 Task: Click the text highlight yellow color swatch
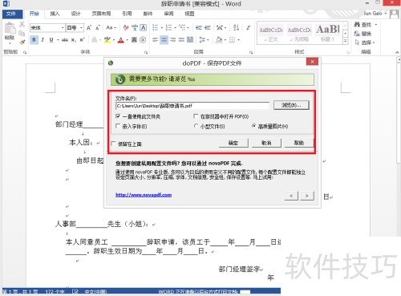tap(107, 40)
